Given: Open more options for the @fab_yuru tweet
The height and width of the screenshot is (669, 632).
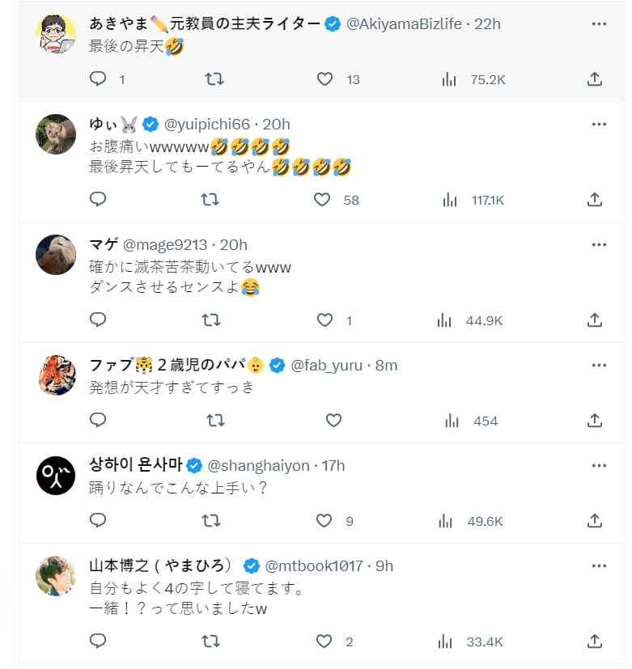Looking at the screenshot, I should click(x=599, y=365).
